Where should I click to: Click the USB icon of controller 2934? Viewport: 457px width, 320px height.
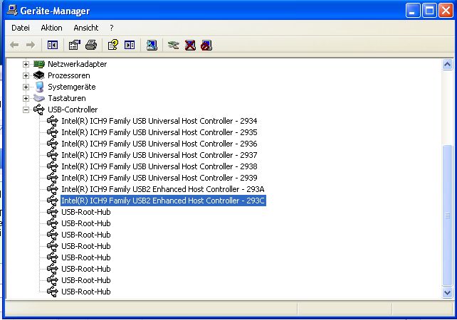click(53, 121)
